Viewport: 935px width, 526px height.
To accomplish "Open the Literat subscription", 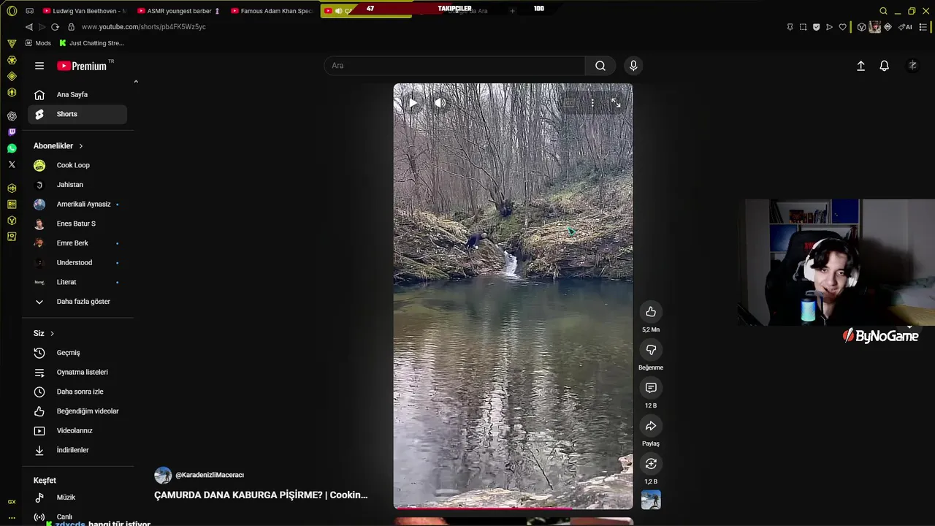I will (x=77, y=282).
